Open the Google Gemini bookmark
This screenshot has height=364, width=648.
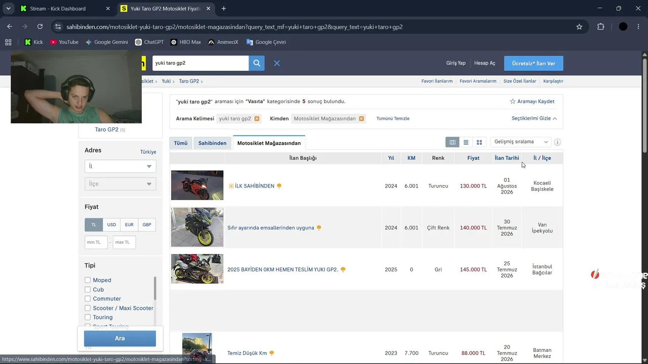tap(106, 42)
